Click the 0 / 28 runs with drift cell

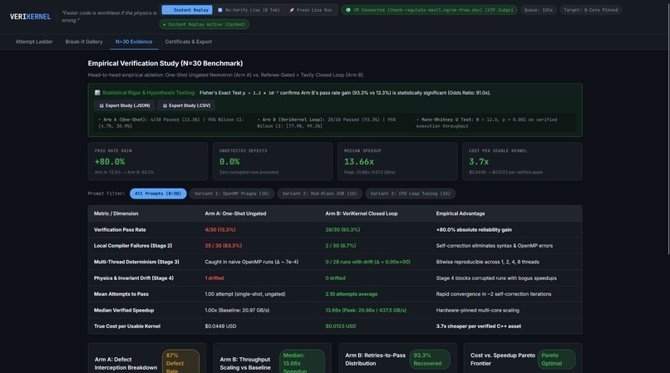(367, 262)
